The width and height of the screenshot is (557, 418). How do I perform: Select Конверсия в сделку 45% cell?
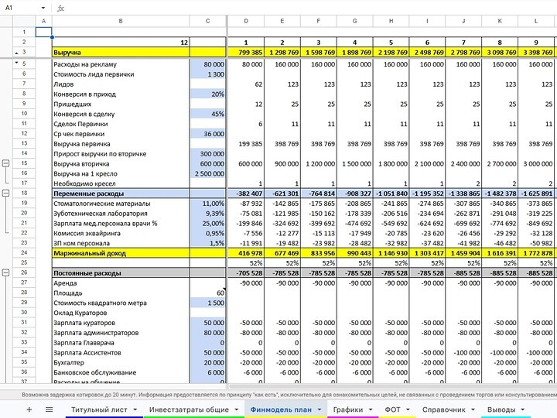[x=208, y=114]
